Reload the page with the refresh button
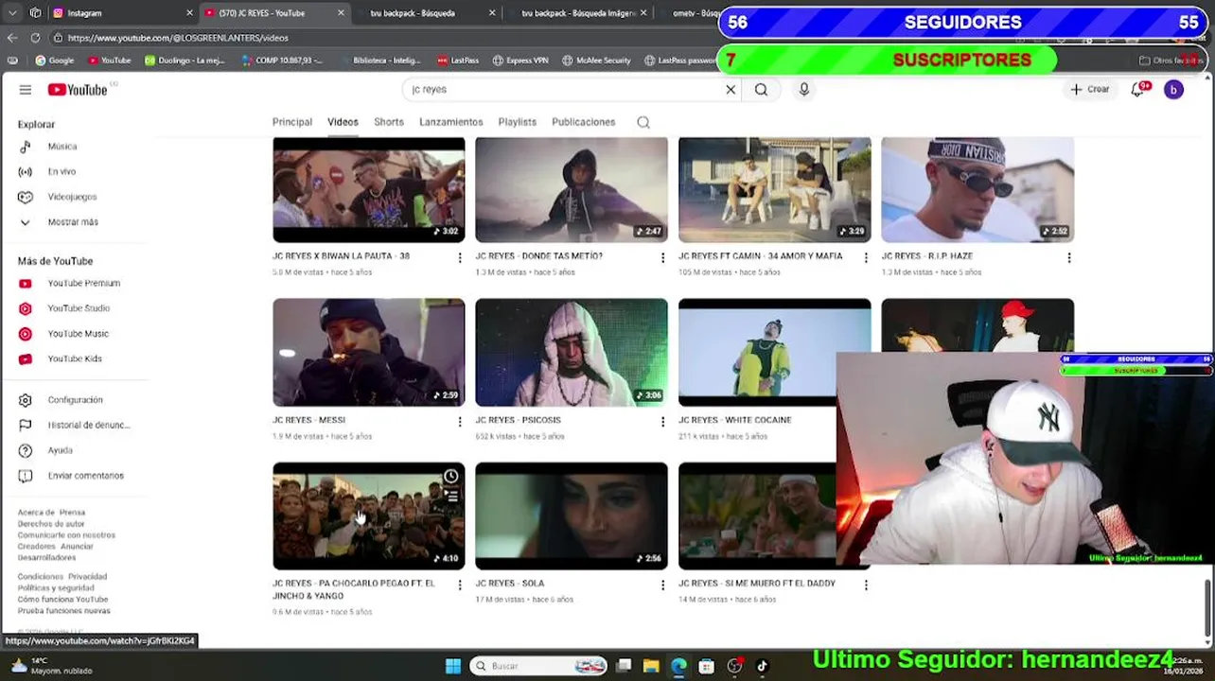This screenshot has height=681, width=1215. (35, 38)
